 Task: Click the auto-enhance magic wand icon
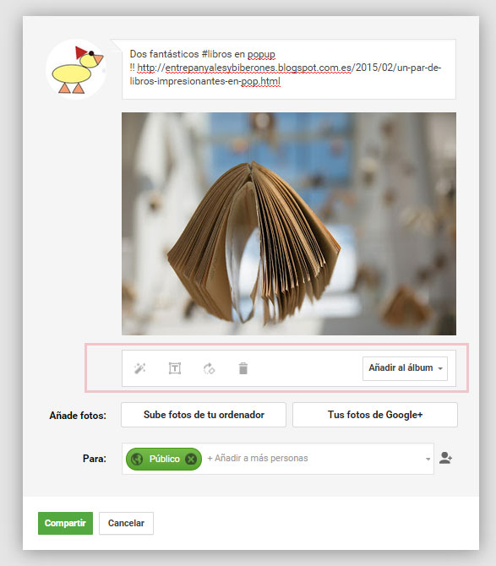point(139,368)
